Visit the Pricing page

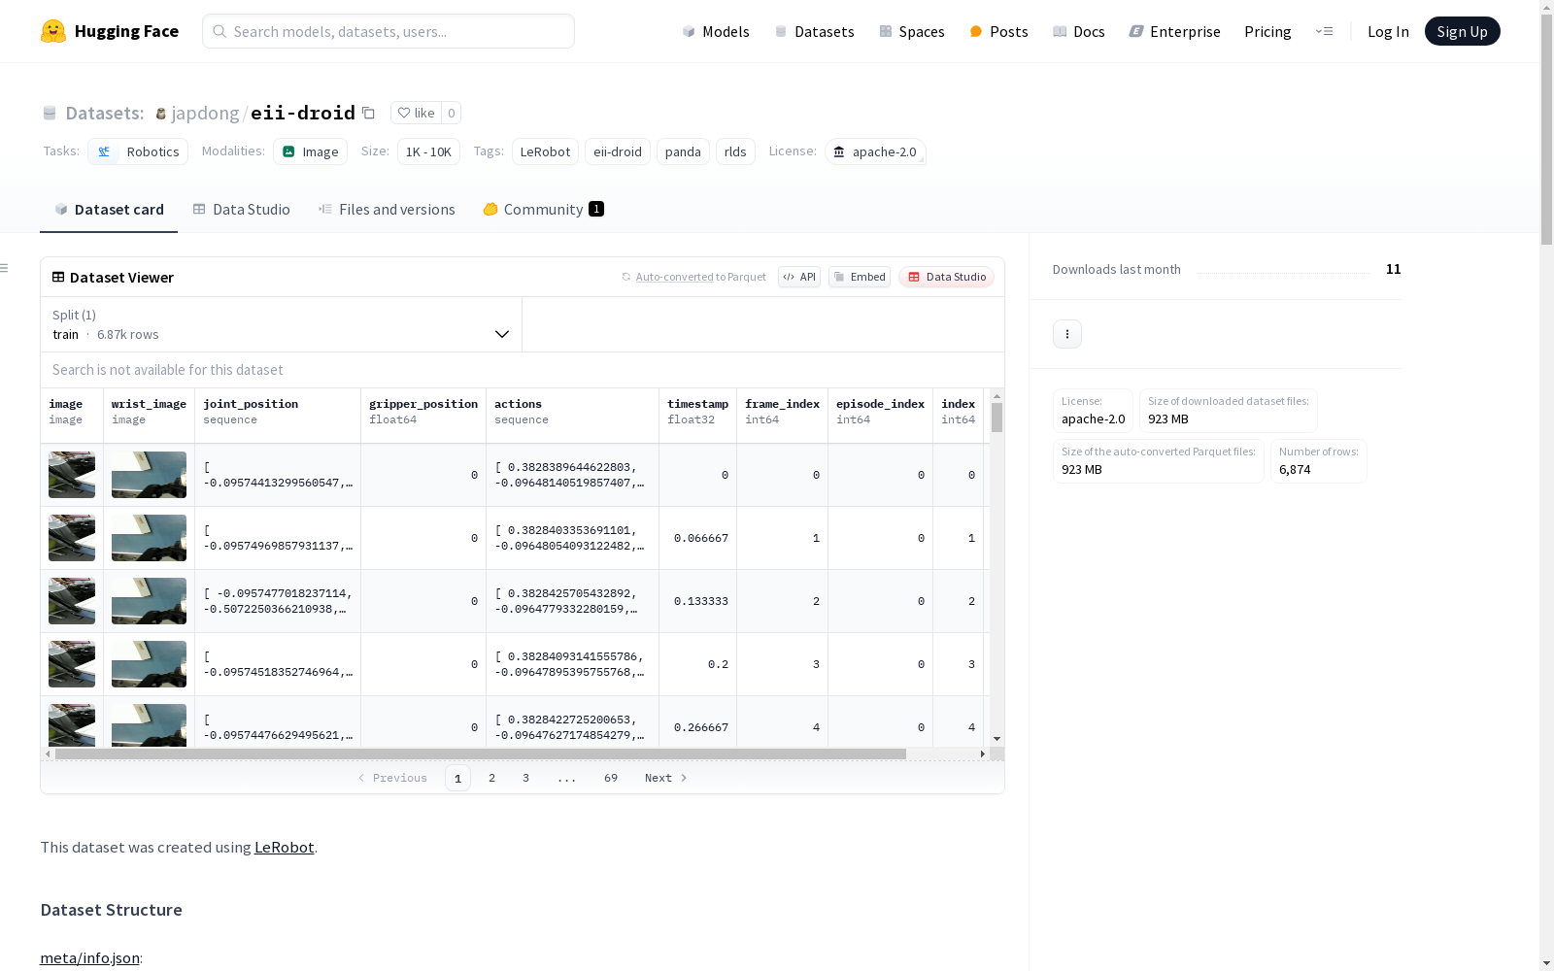(1267, 31)
